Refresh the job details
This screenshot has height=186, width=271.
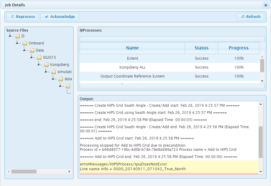click(250, 17)
